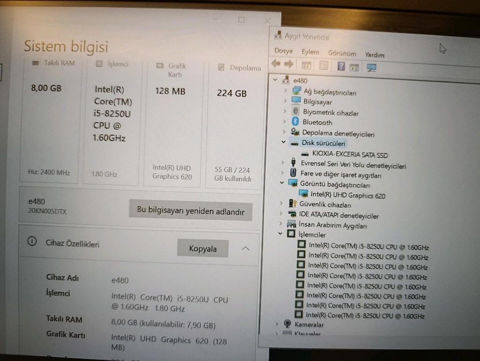Viewport: 480px width, 361px height.
Task: Click the info icon next to Cihaz Özellikleri
Action: pyautogui.click(x=32, y=241)
